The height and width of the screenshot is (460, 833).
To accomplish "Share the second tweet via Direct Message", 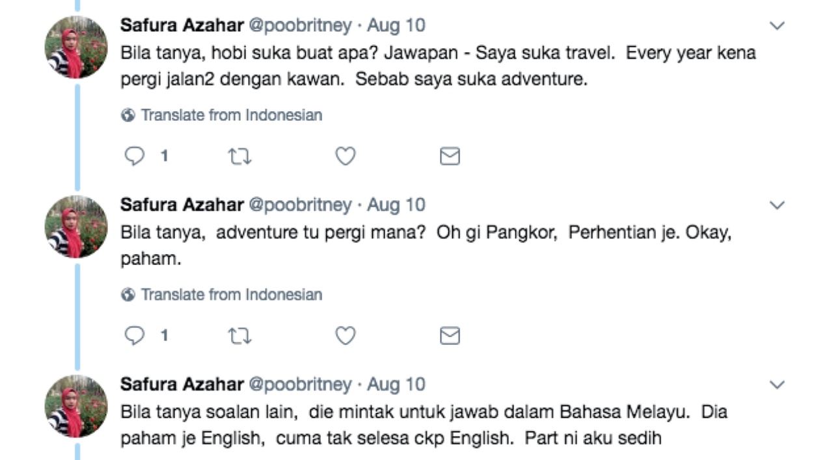I will click(449, 336).
